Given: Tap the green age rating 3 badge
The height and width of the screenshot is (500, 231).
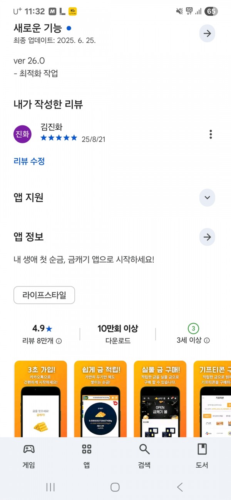Looking at the screenshot, I should pyautogui.click(x=194, y=328).
